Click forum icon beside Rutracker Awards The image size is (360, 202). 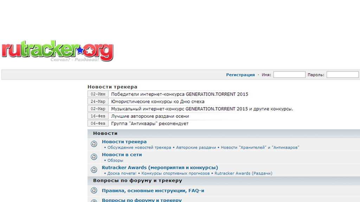click(x=94, y=169)
